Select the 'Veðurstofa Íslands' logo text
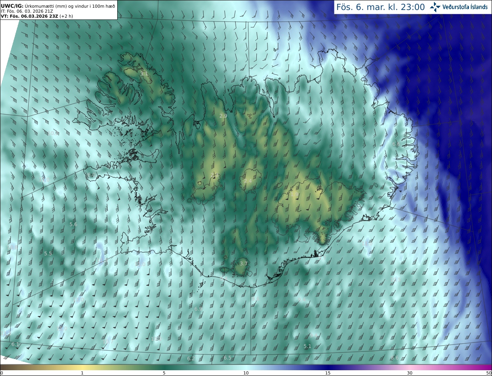Viewport: 492px width, 376px height. click(x=465, y=7)
